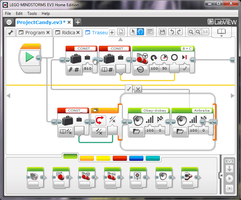Screen dimensions: 241x200
Task: Toggle brake at end checkmark on move block
Action: (x=185, y=69)
